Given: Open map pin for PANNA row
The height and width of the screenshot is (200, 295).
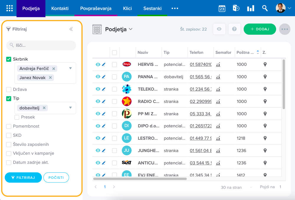Looking at the screenshot, I should 265,77.
